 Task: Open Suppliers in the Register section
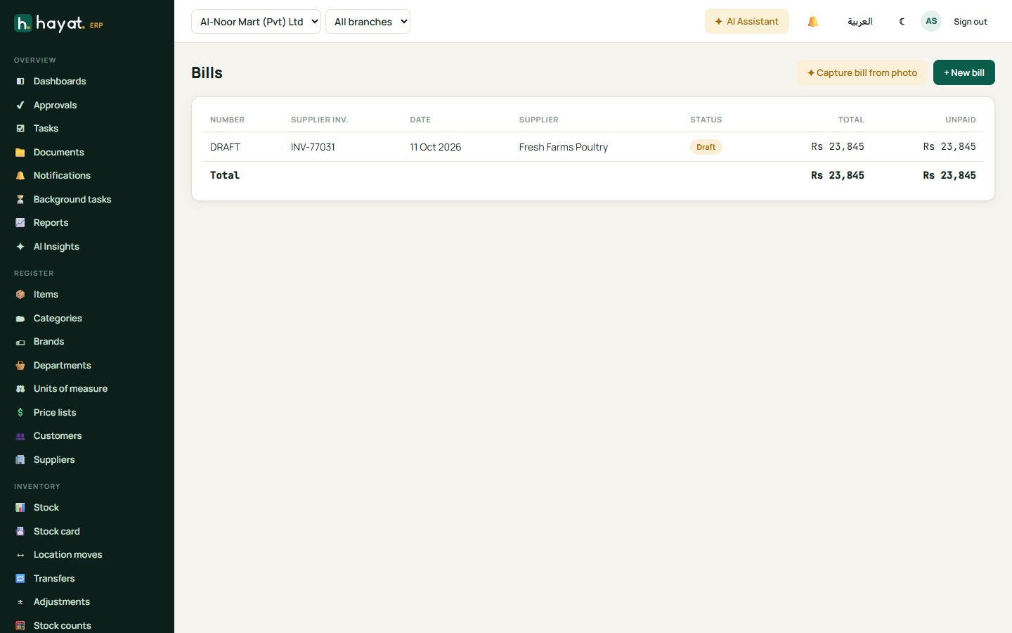[x=54, y=459]
